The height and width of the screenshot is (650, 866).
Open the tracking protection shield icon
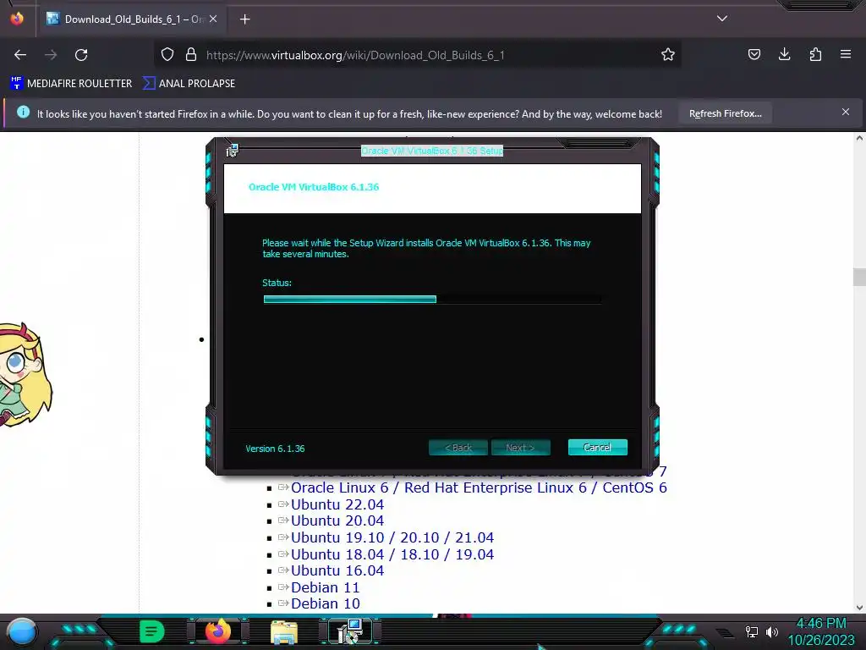pyautogui.click(x=167, y=55)
